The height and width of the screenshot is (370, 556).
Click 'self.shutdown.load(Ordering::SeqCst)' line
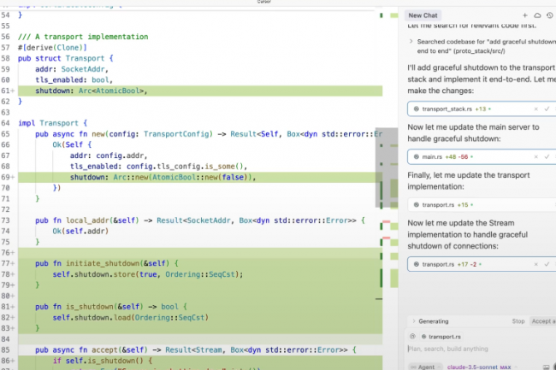point(131,318)
